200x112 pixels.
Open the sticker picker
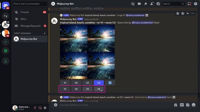click(x=188, y=105)
